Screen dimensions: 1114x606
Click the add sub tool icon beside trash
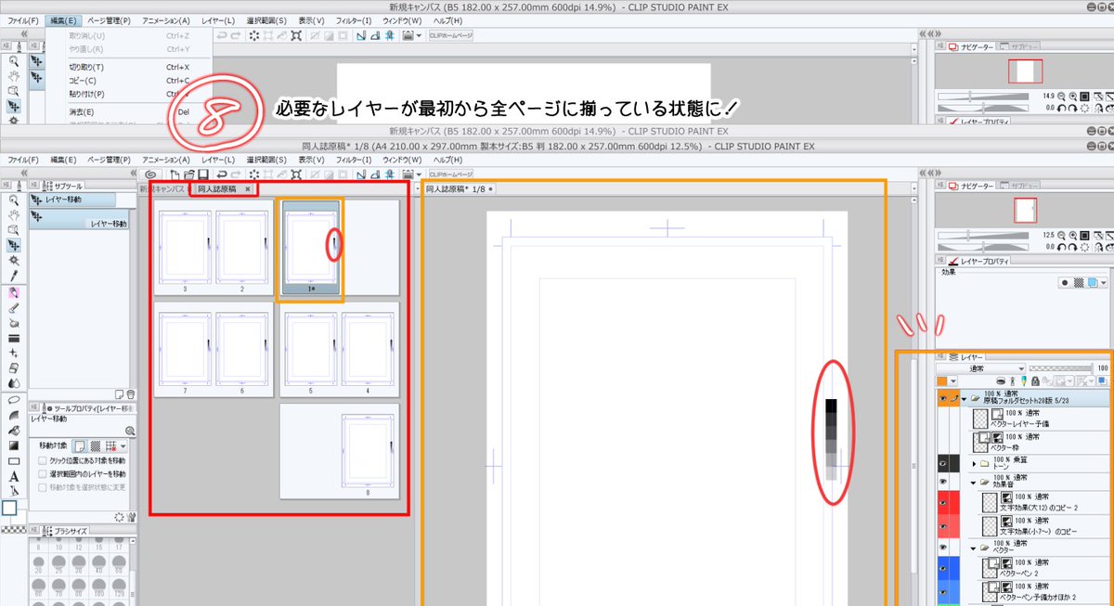120,394
